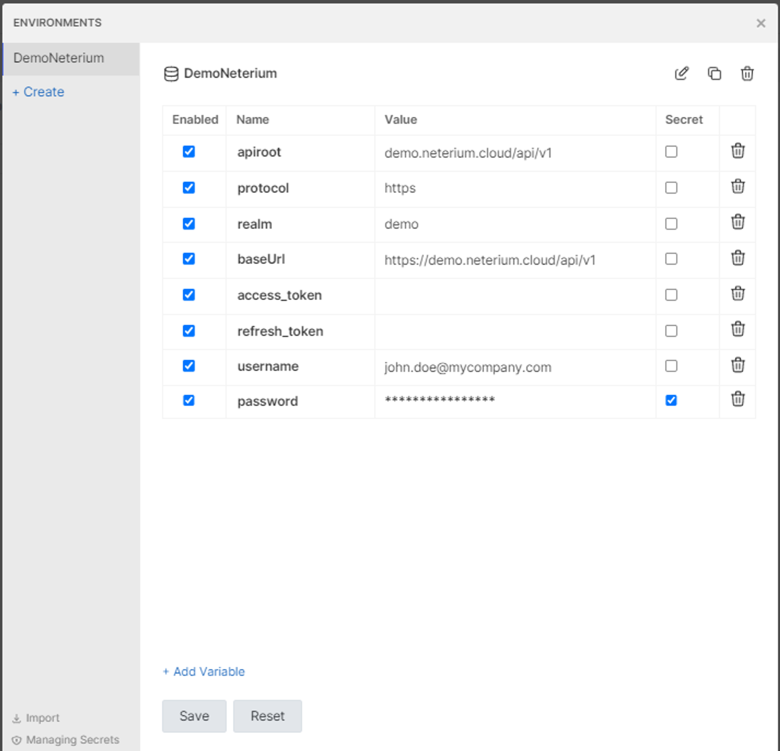The image size is (780, 751).
Task: Delete the refresh_token variable row
Action: point(738,329)
